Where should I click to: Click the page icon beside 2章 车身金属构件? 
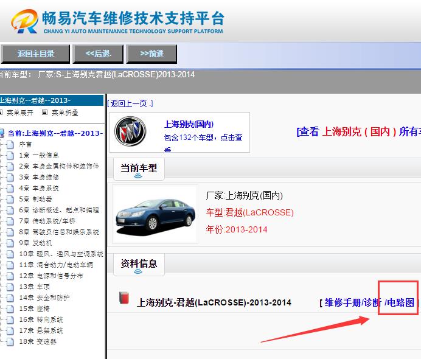[x=10, y=166]
